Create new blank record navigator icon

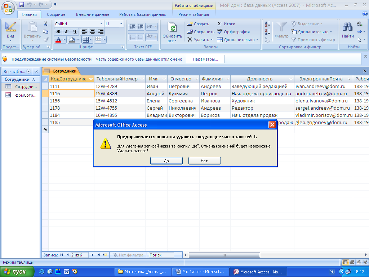[105, 255]
